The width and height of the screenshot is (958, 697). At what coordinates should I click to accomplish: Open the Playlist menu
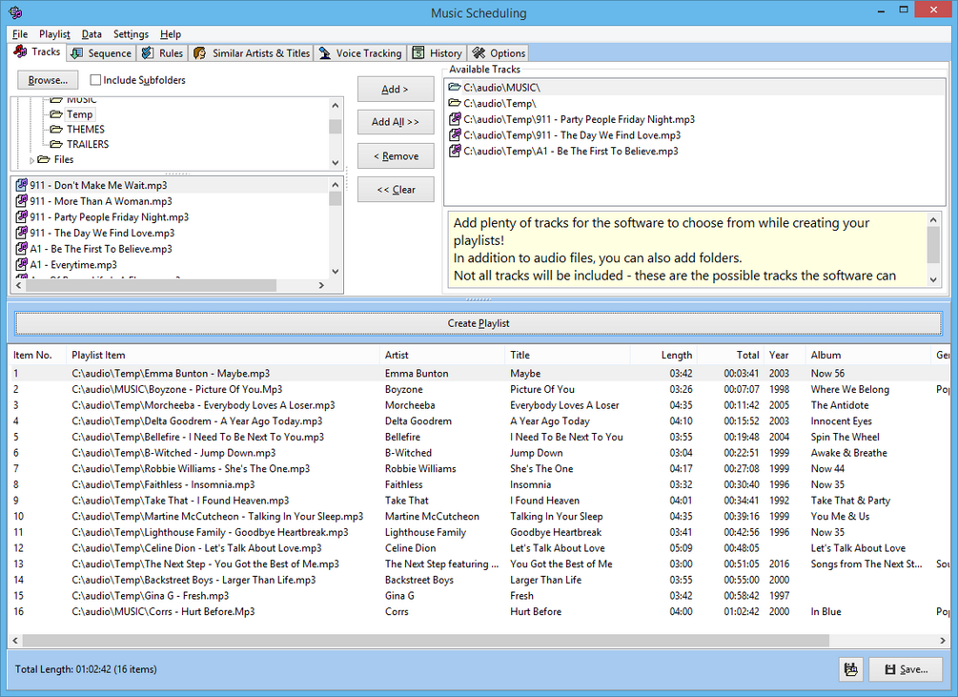point(54,34)
